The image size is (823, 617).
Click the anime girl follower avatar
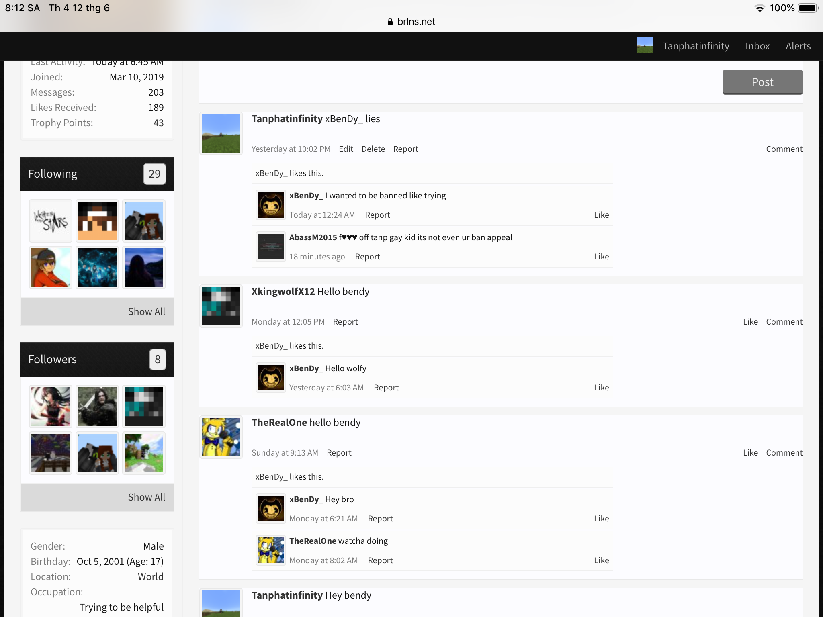pyautogui.click(x=51, y=407)
